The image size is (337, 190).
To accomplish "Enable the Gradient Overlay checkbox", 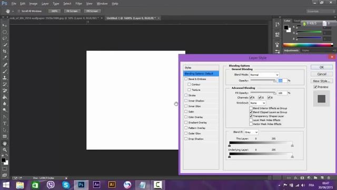I will coord(186,122).
